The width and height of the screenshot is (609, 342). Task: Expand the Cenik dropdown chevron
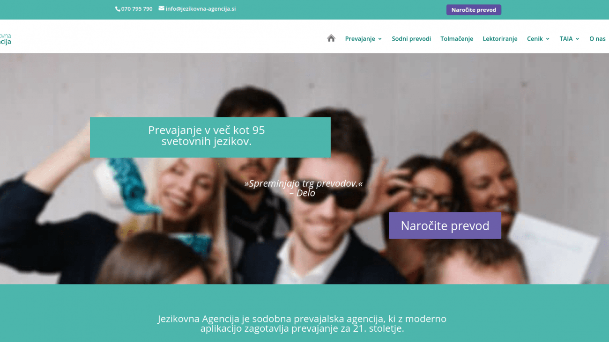point(548,39)
